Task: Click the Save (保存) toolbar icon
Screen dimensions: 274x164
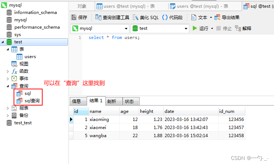Action: 74,17
